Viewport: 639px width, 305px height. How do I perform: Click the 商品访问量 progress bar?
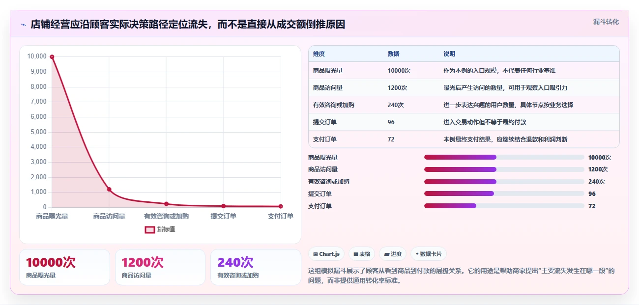pos(504,169)
